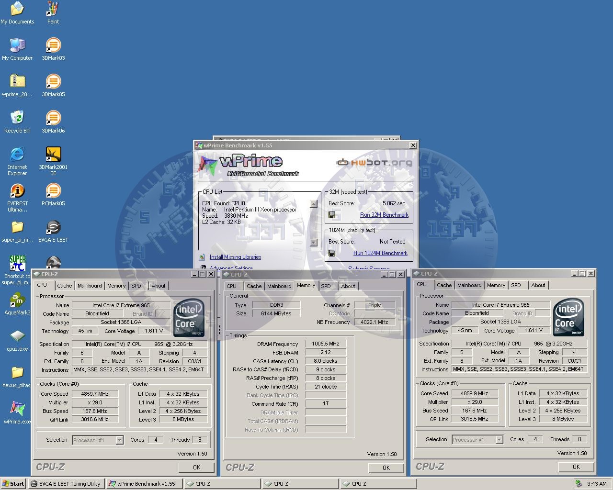Click the NB Frequency 4022.1 MHz value
This screenshot has width=613, height=490.
375,322
